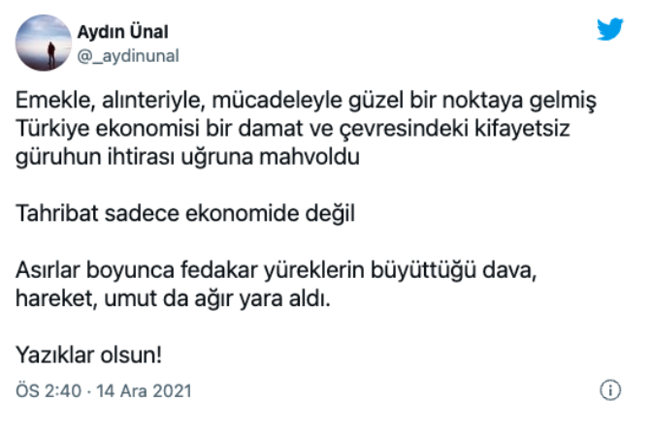Open the tweet info icon
The height and width of the screenshot is (432, 653).
609,391
